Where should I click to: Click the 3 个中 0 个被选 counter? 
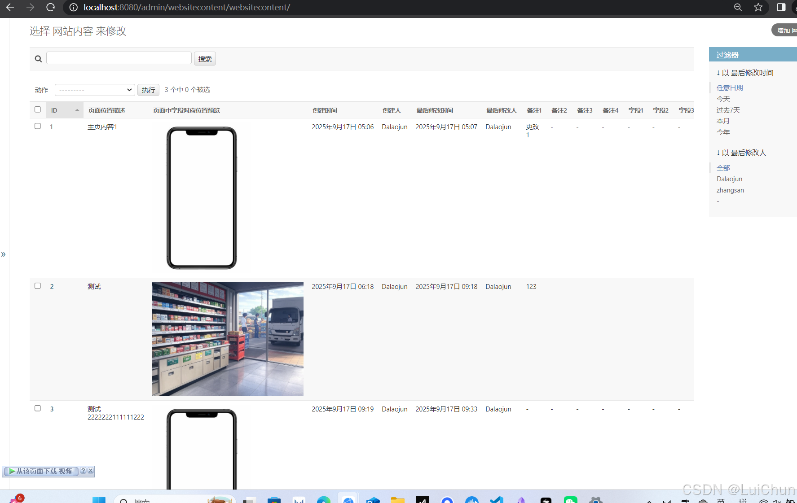tap(187, 90)
